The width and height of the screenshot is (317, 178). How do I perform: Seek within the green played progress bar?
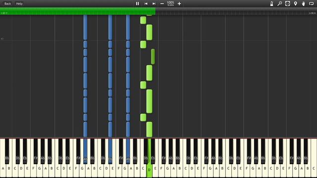tap(78, 11)
